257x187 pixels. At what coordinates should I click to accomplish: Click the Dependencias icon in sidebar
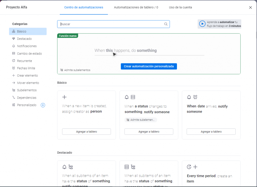[x=14, y=98]
